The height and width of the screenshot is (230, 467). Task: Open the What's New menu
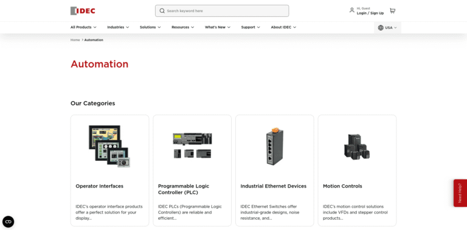(218, 27)
